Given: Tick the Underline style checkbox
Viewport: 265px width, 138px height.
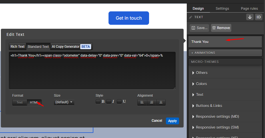Looking at the screenshot, I should pyautogui.click(x=119, y=102).
